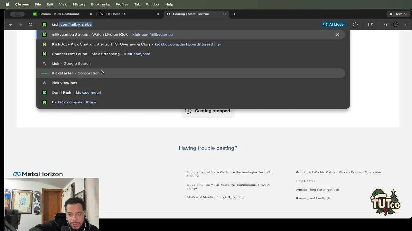Image resolution: width=412 pixels, height=231 pixels.
Task: Open Chrome three-dot menu
Action: pos(406,24)
